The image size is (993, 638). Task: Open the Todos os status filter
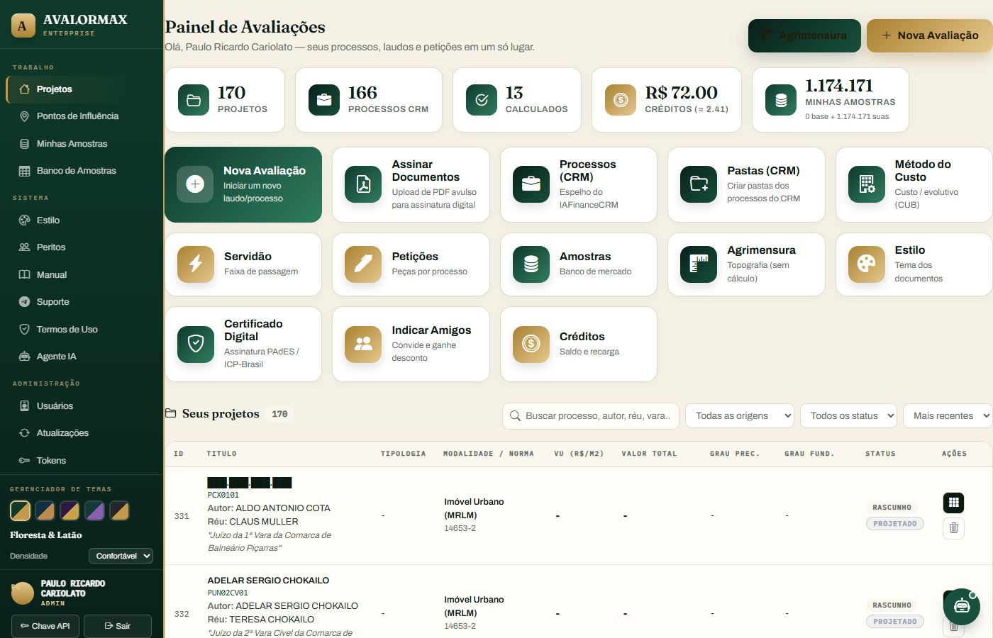pyautogui.click(x=849, y=416)
